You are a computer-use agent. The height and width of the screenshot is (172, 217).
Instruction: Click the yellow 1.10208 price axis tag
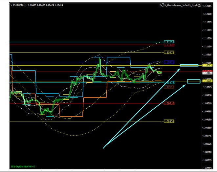click(x=207, y=81)
